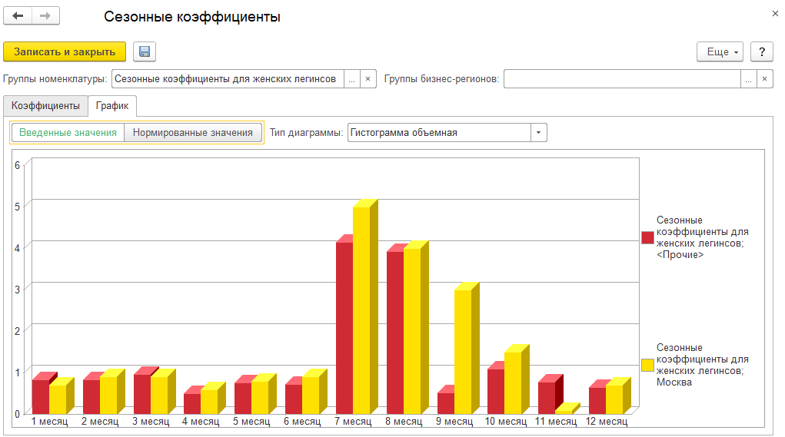Clear the Группы номенклатуры field

coord(368,79)
